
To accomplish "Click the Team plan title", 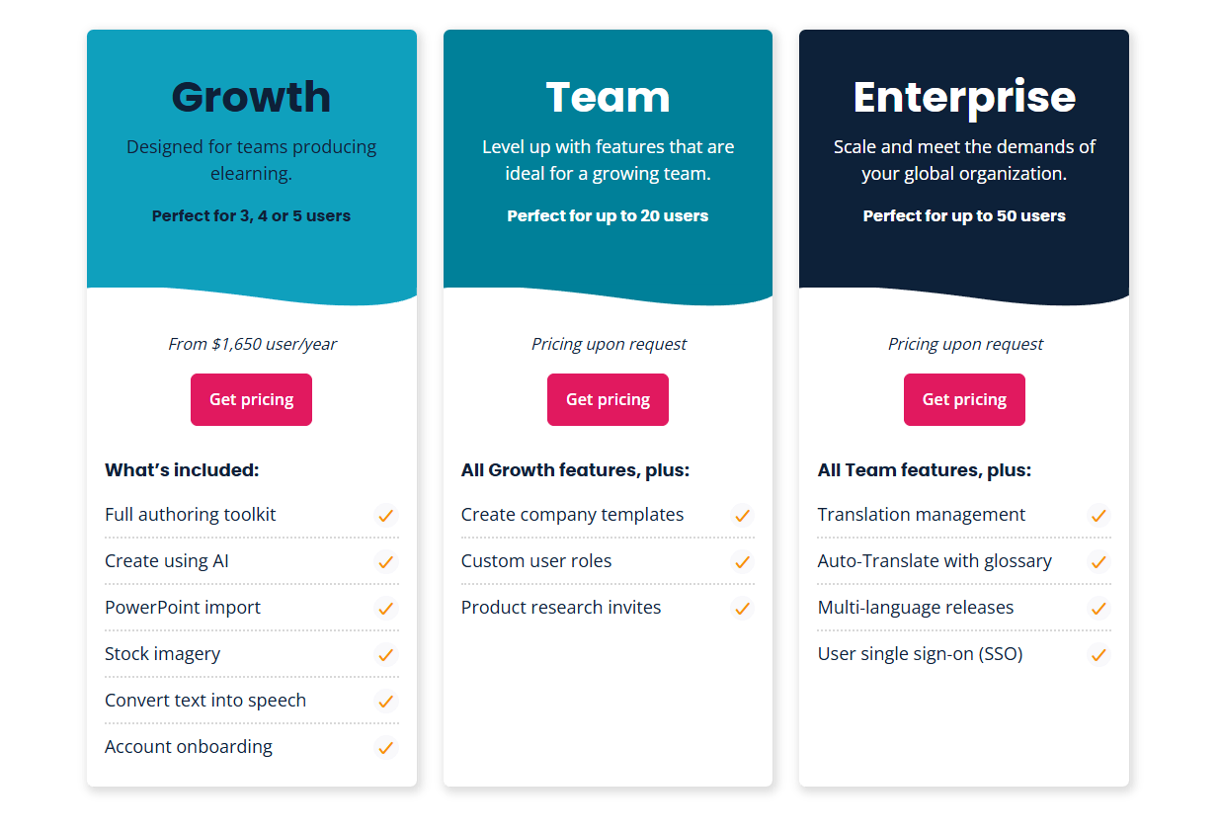I will click(x=608, y=97).
